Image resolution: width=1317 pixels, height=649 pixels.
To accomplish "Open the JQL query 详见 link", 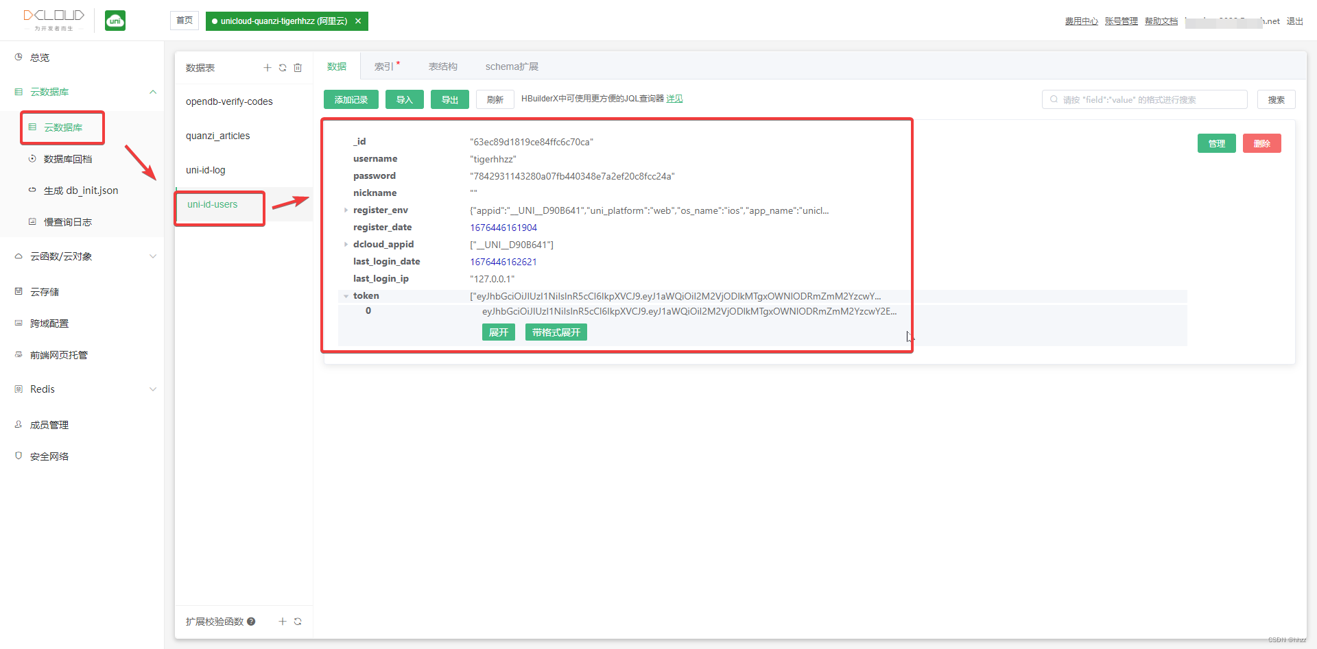I will (674, 99).
